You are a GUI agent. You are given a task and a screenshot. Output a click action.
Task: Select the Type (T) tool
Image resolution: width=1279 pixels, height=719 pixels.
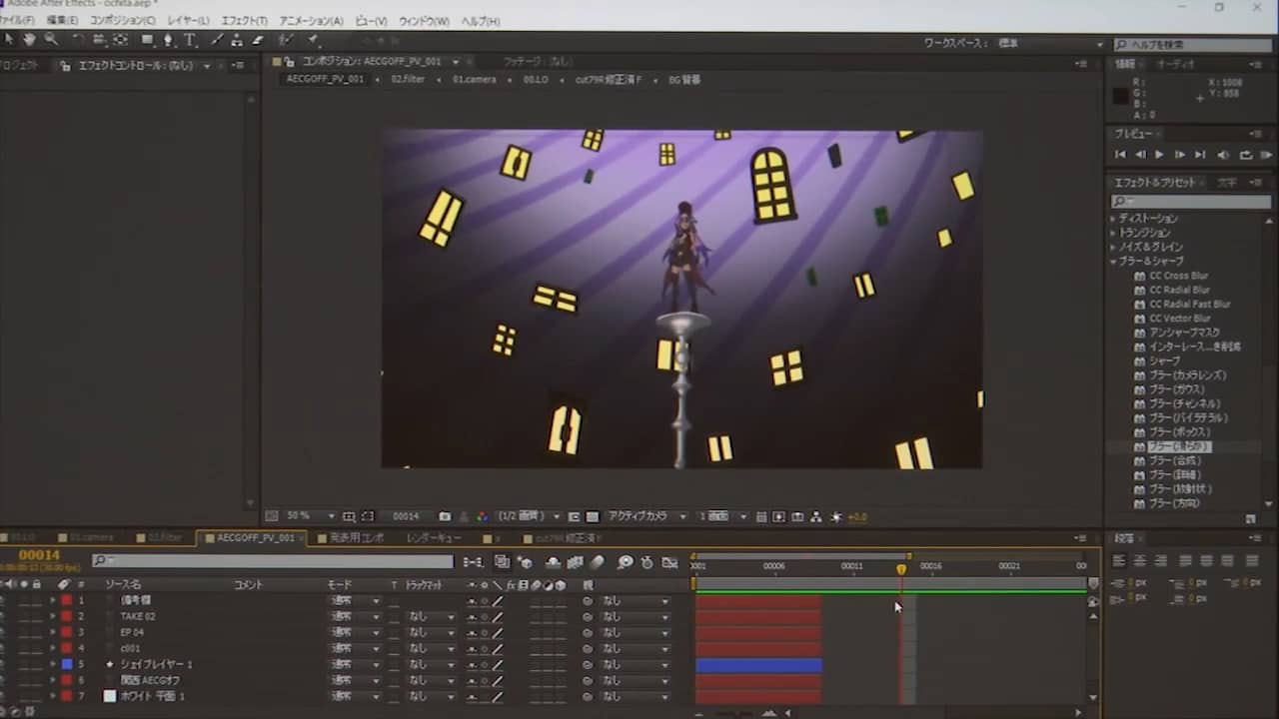tap(189, 40)
